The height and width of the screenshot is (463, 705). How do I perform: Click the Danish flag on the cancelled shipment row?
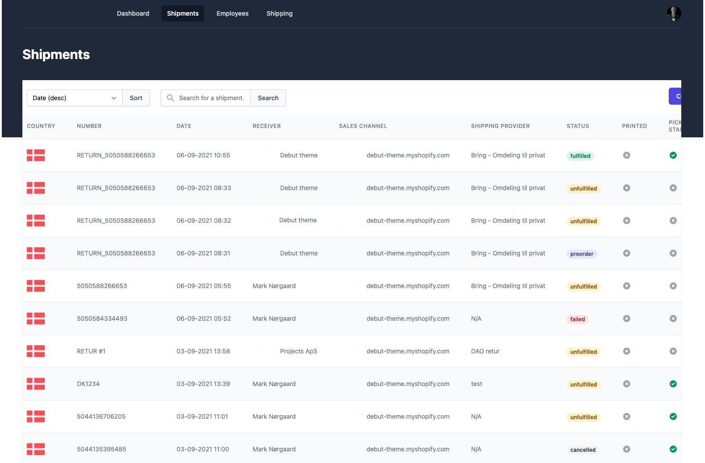[36, 449]
